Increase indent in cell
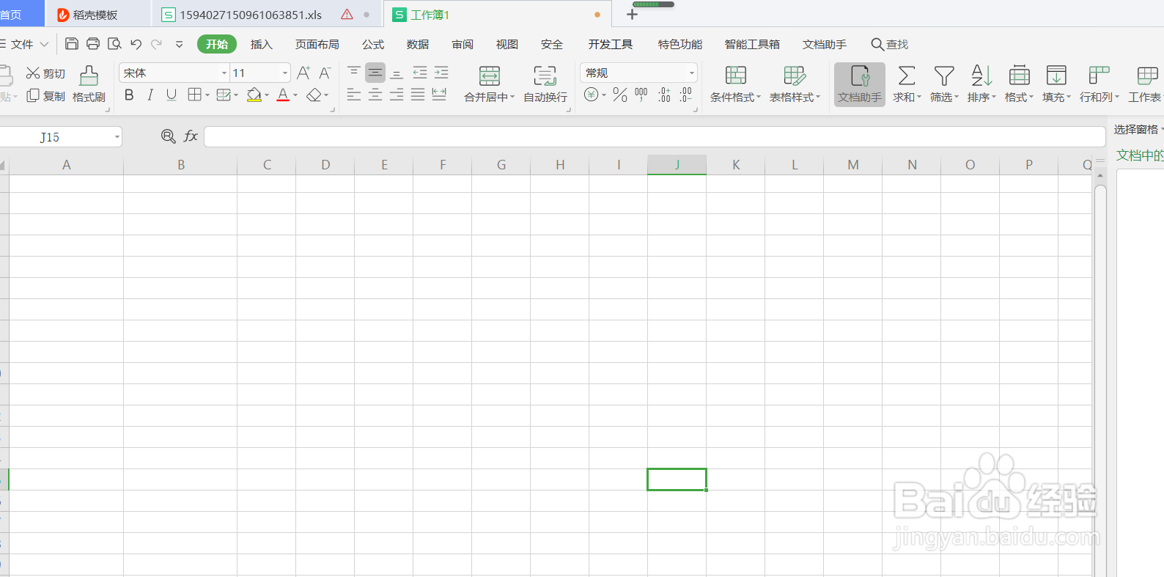Image resolution: width=1164 pixels, height=577 pixels. pos(441,73)
